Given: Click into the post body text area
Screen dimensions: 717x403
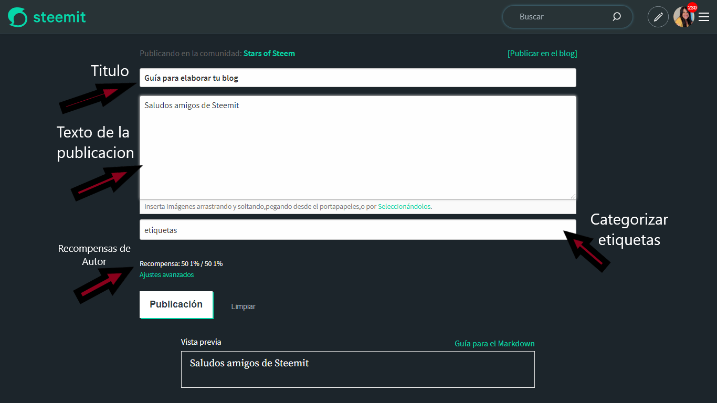Looking at the screenshot, I should (358, 147).
